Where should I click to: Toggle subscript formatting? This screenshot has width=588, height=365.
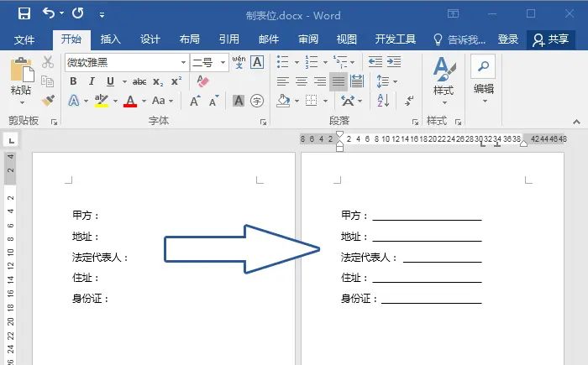[158, 82]
